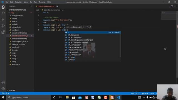The width and height of the screenshot is (178, 100).
Task: Open Mail app from taskbar
Action: click(80, 97)
